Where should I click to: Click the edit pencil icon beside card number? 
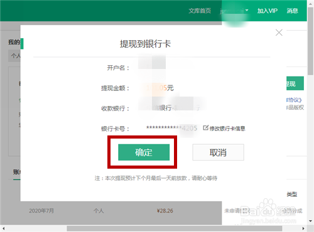[x=205, y=128]
